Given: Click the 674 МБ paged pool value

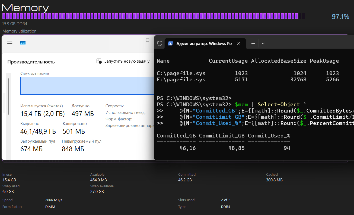Looking at the screenshot, I should tap(31, 149).
